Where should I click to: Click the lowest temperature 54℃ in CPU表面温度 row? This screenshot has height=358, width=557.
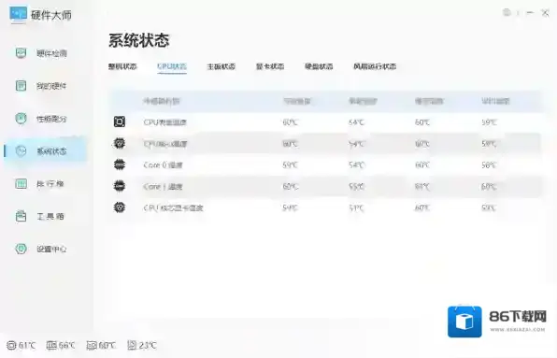356,122
